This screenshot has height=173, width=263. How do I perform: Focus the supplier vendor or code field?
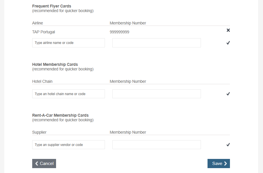pyautogui.click(x=68, y=145)
